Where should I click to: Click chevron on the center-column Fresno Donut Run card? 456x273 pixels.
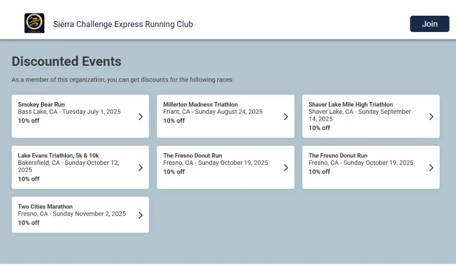(x=286, y=168)
